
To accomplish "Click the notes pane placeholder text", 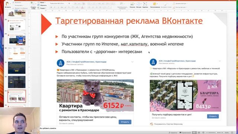I will pyautogui.click(x=48, y=128).
